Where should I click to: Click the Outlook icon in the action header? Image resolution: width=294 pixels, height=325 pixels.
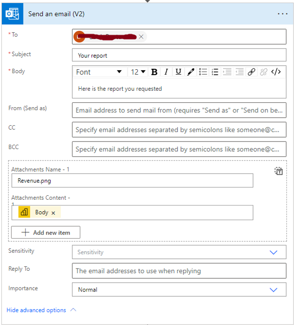click(11, 14)
